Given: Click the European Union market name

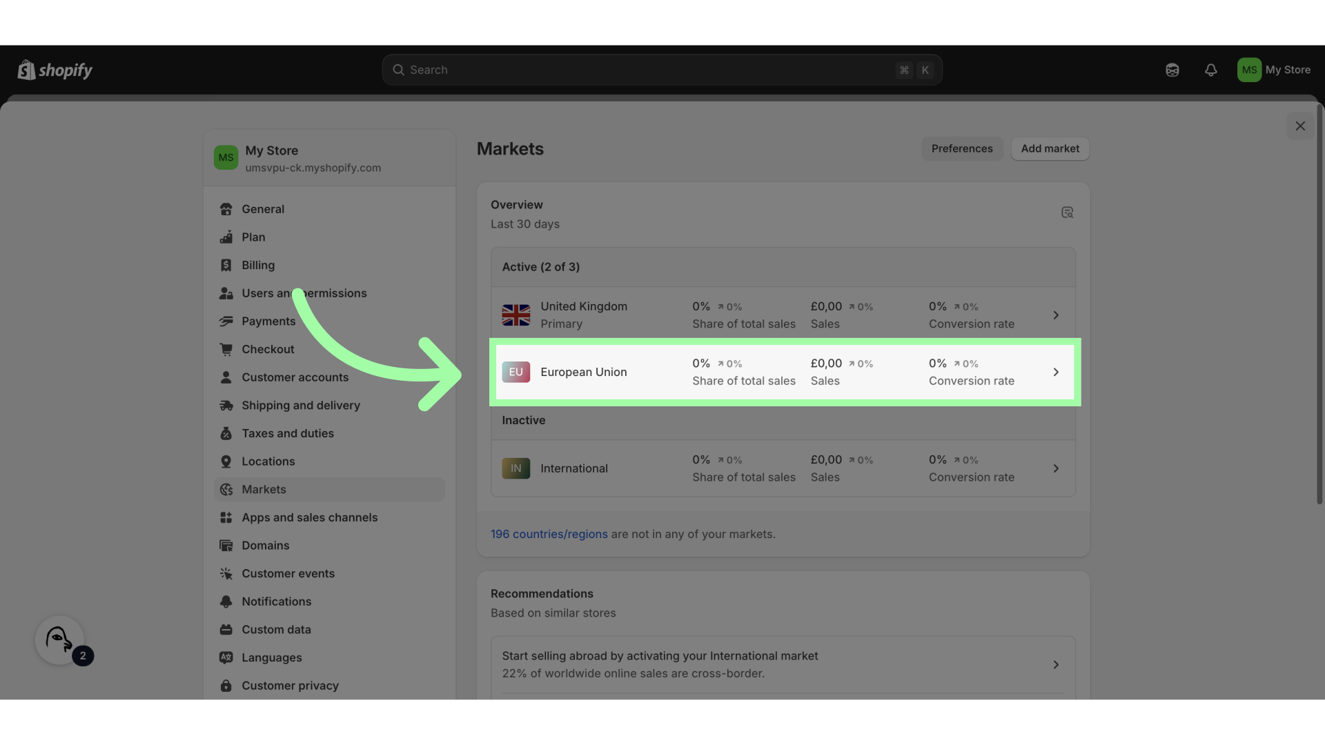Looking at the screenshot, I should click(583, 372).
